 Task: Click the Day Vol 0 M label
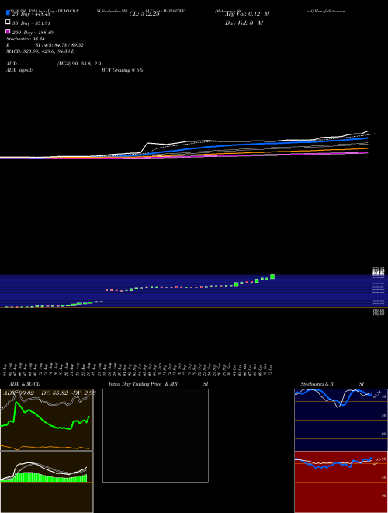pyautogui.click(x=244, y=23)
